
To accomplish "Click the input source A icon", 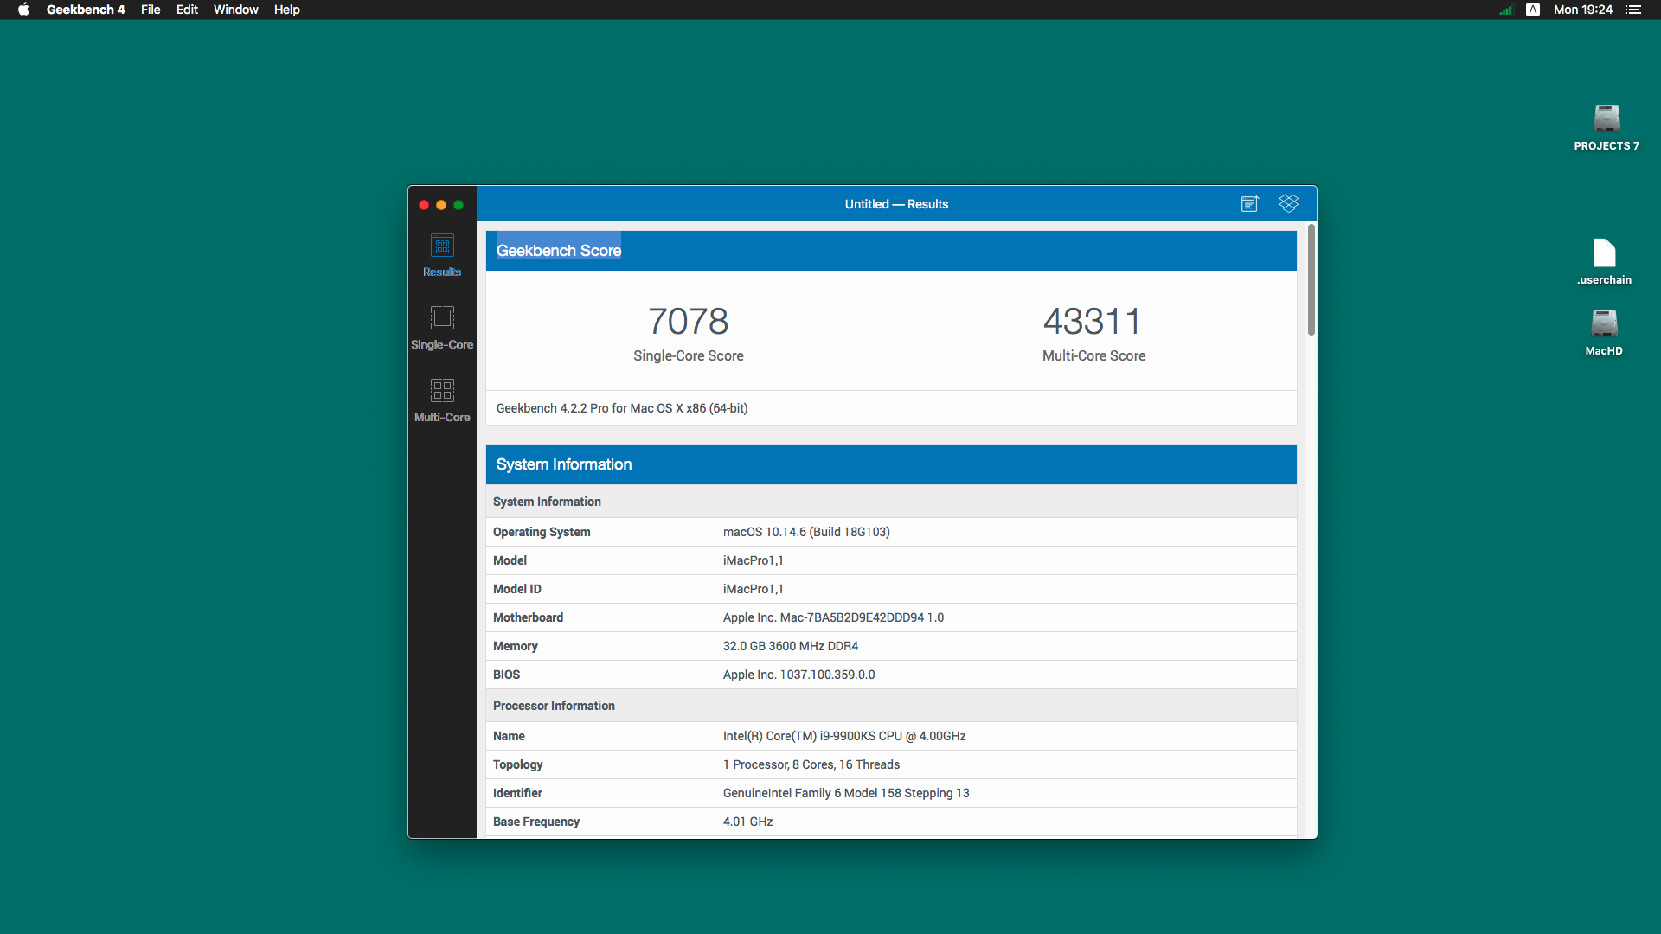I will tap(1533, 10).
